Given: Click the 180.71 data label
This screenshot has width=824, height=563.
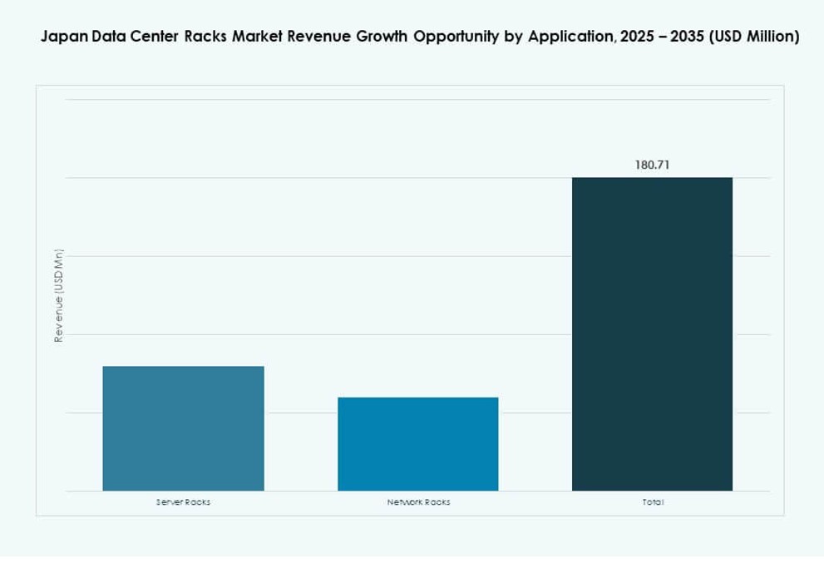Looking at the screenshot, I should (x=652, y=165).
